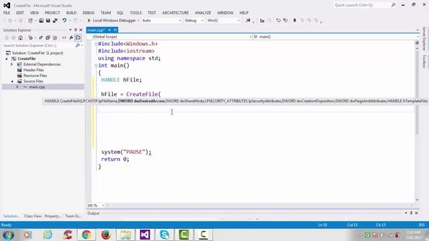This screenshot has width=429, height=241.
Task: Open Skype from the taskbar
Action: [164, 235]
